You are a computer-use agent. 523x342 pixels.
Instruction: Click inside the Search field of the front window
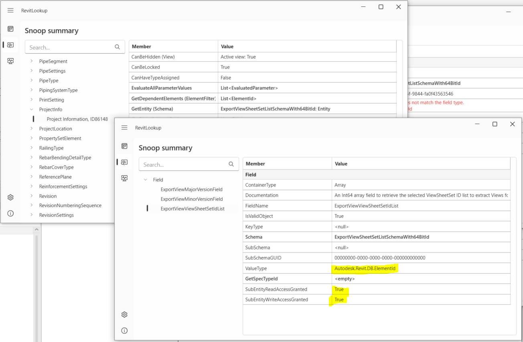pyautogui.click(x=180, y=164)
